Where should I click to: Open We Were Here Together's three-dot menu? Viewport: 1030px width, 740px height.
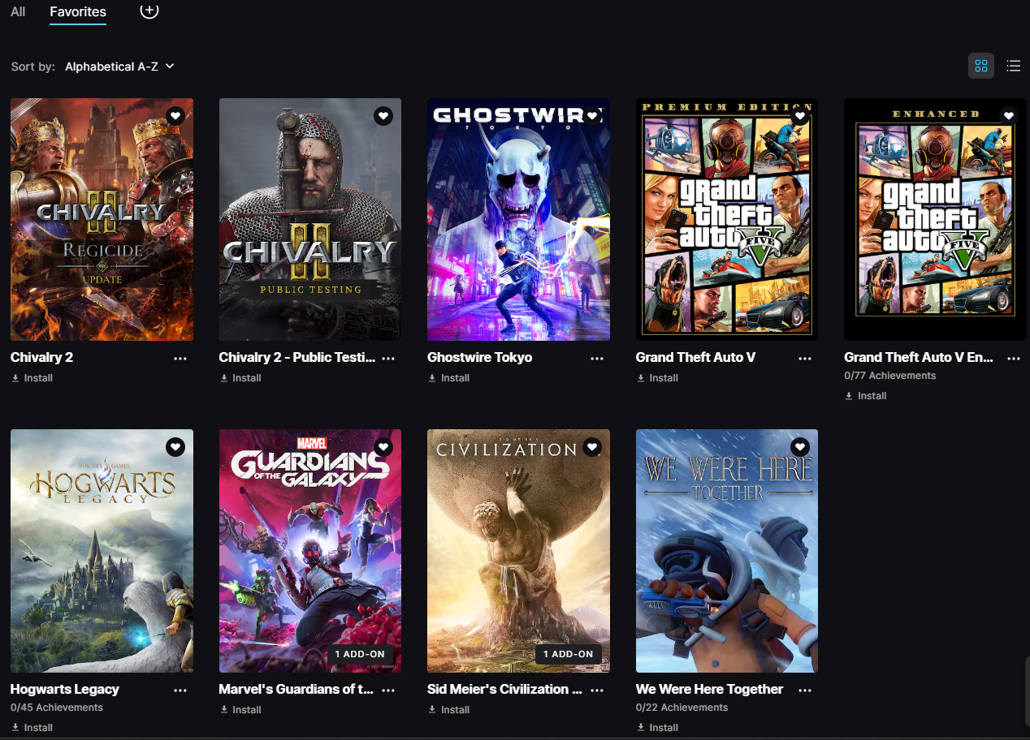pos(805,690)
